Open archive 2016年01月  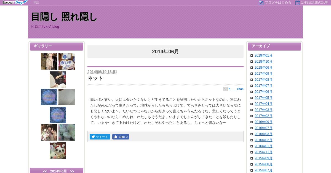pyautogui.click(x=263, y=146)
